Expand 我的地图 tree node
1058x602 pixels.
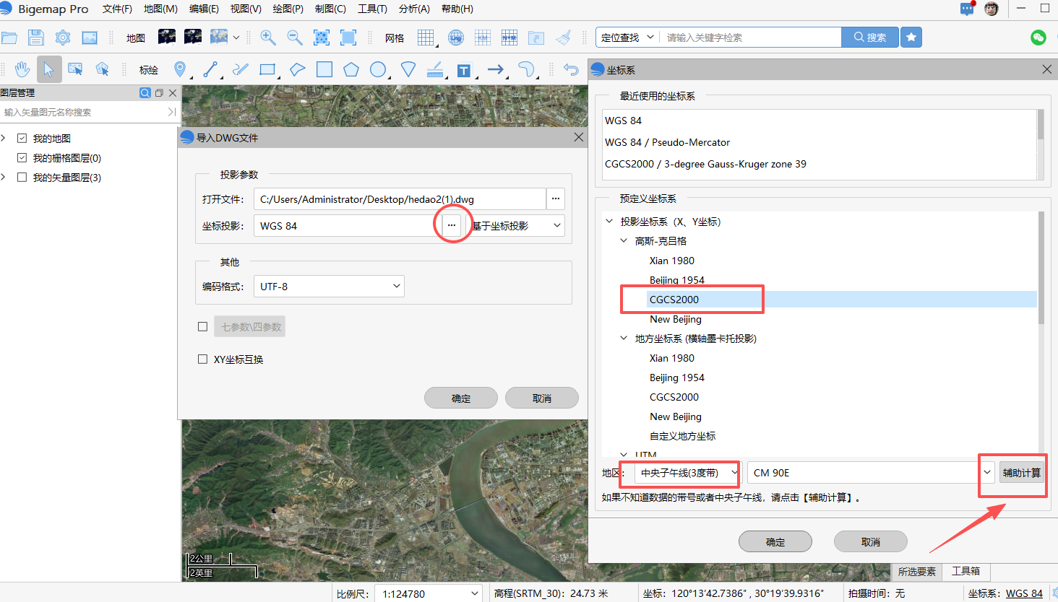(x=4, y=138)
